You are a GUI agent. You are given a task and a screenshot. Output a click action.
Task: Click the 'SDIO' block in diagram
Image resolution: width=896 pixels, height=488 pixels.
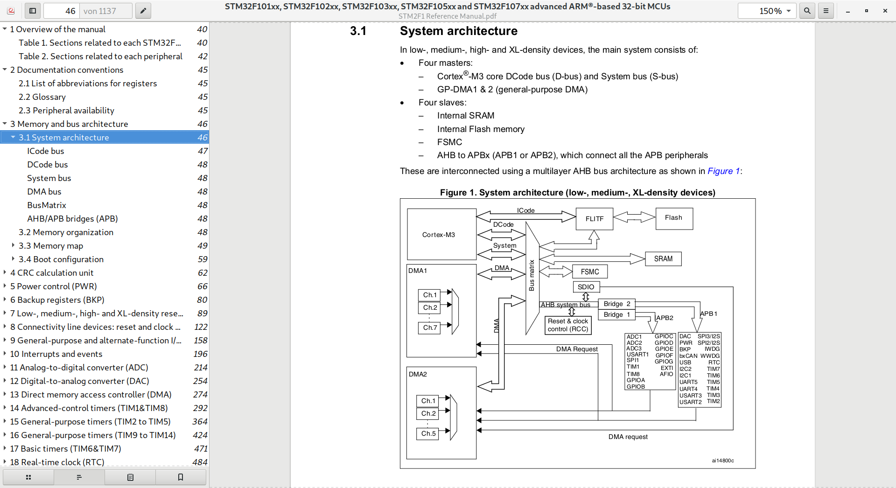586,287
